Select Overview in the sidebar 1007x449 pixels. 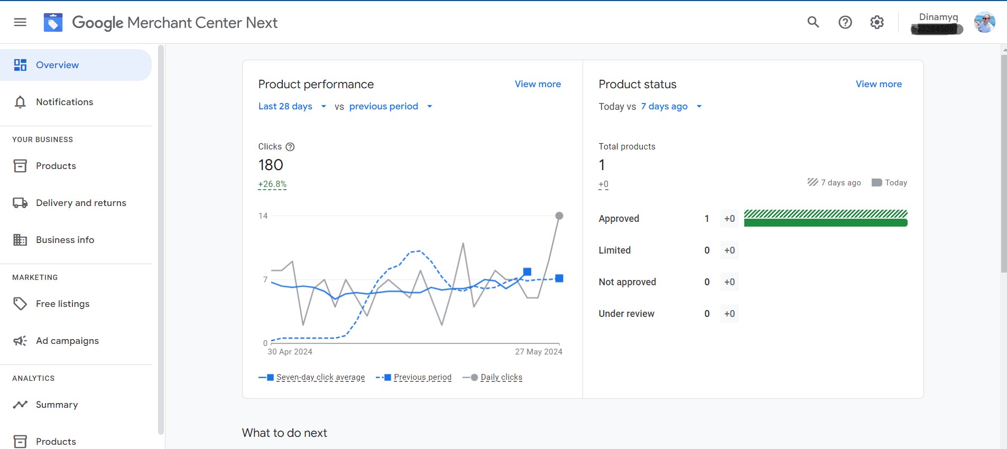click(76, 65)
